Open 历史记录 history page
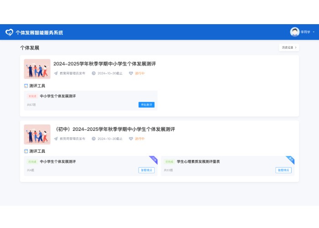This screenshot has width=319, height=228. (289, 47)
